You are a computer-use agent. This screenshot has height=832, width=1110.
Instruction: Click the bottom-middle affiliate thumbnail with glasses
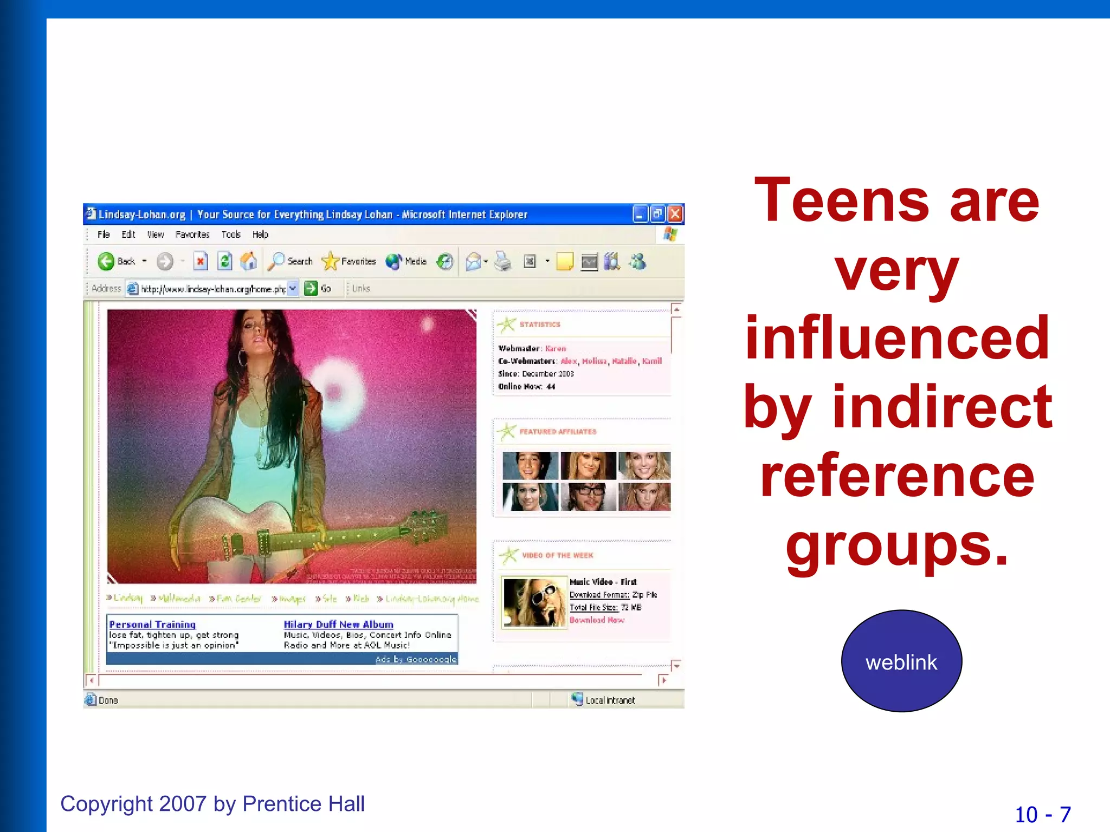tap(588, 497)
